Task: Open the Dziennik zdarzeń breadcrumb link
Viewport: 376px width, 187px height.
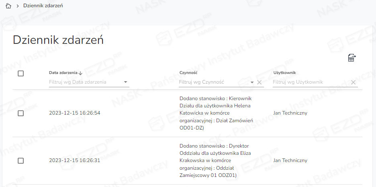Action: [x=43, y=6]
